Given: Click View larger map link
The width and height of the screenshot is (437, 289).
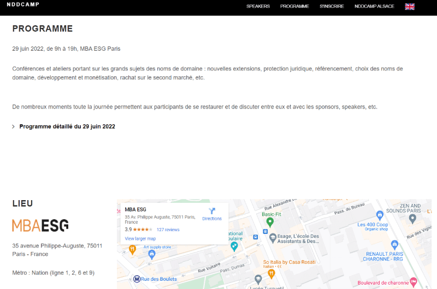Looking at the screenshot, I should coord(140,239).
